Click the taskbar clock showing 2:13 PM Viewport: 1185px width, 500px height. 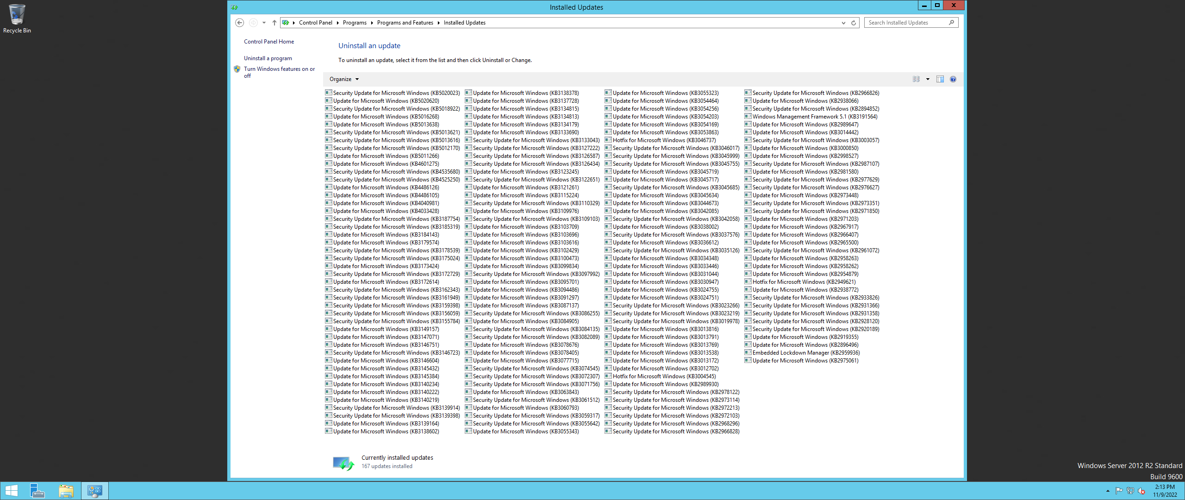click(1165, 491)
